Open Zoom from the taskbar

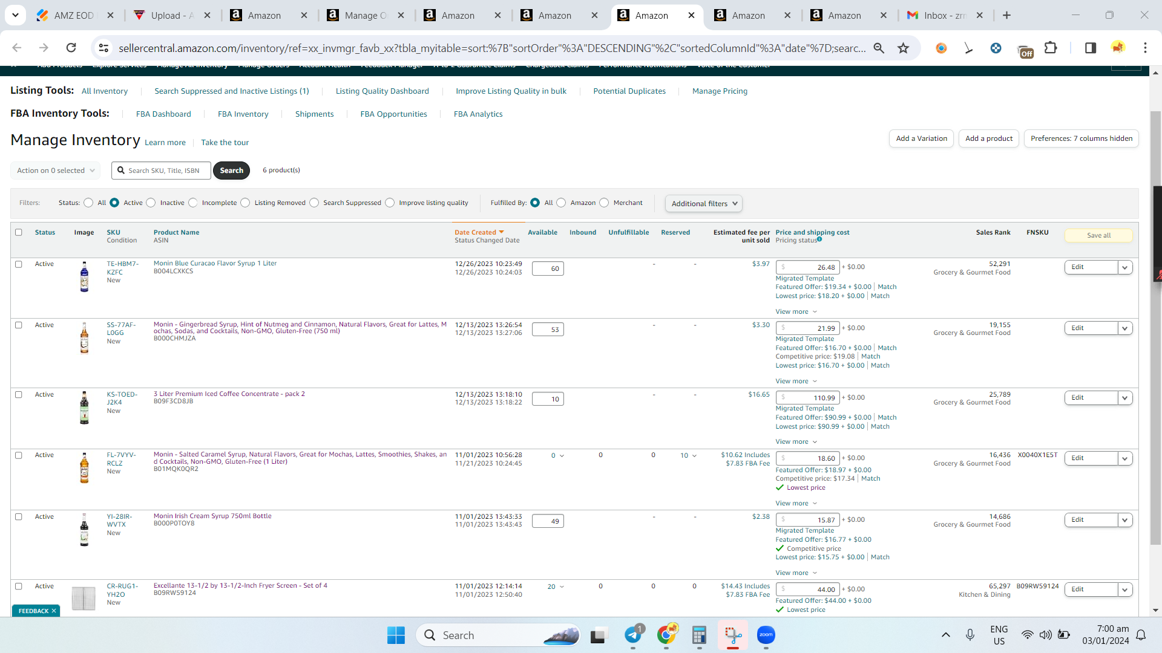[x=766, y=635]
